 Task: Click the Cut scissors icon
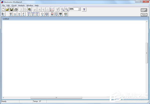[x=21, y=9]
